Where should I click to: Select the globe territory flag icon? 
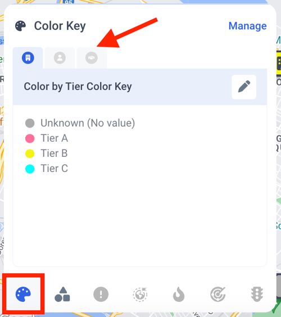click(x=140, y=294)
